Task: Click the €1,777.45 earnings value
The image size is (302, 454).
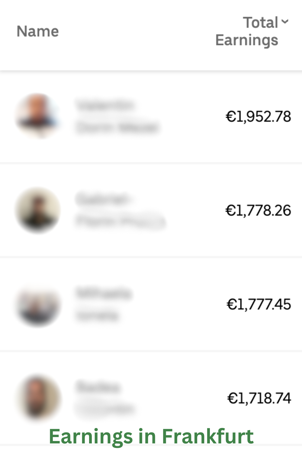Action: (259, 304)
